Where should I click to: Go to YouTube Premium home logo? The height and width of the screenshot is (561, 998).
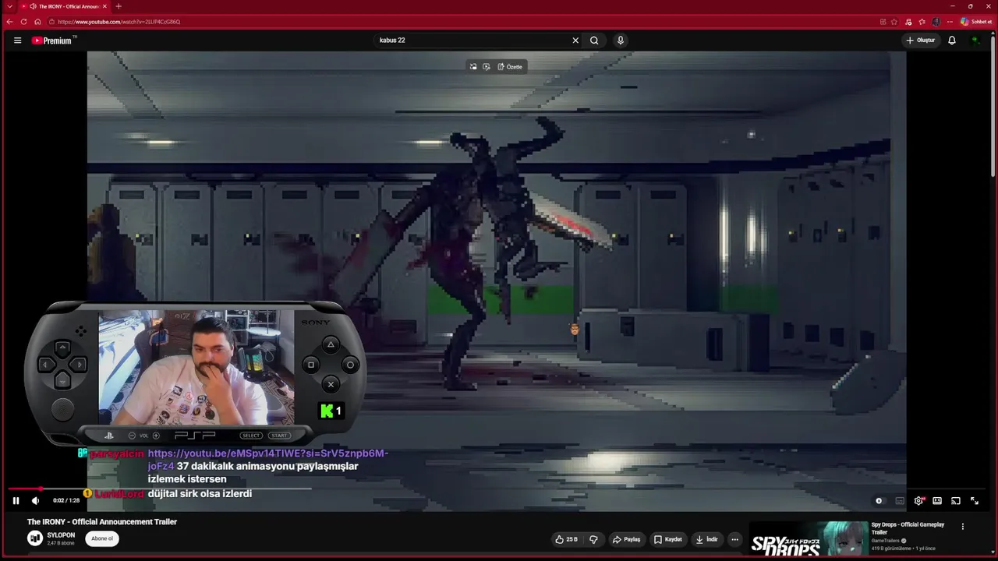[x=52, y=41]
